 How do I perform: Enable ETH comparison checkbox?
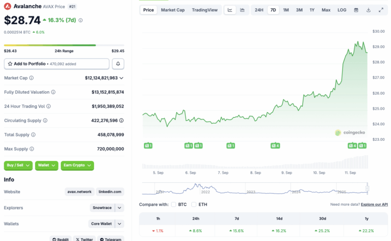coord(194,204)
